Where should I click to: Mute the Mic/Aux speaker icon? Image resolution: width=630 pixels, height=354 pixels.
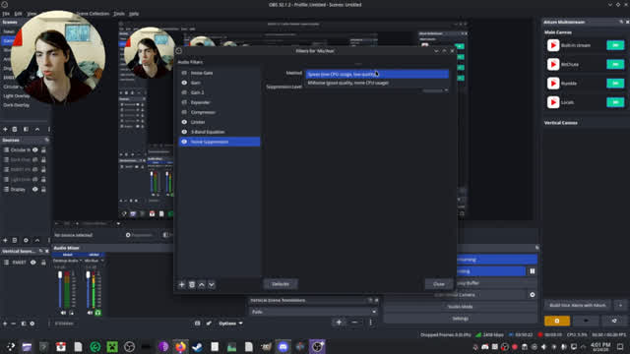(90, 313)
